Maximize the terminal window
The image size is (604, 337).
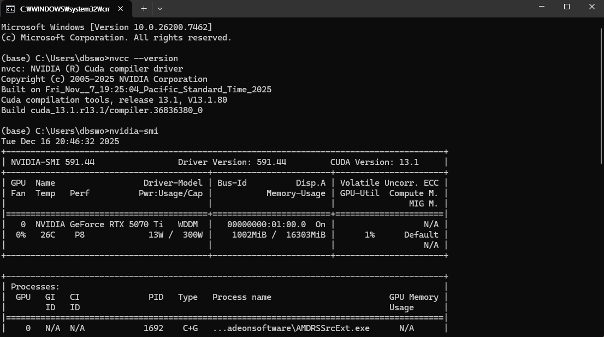(x=566, y=7)
